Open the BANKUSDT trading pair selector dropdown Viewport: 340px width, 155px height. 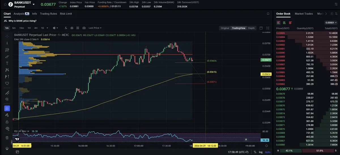(34, 4)
